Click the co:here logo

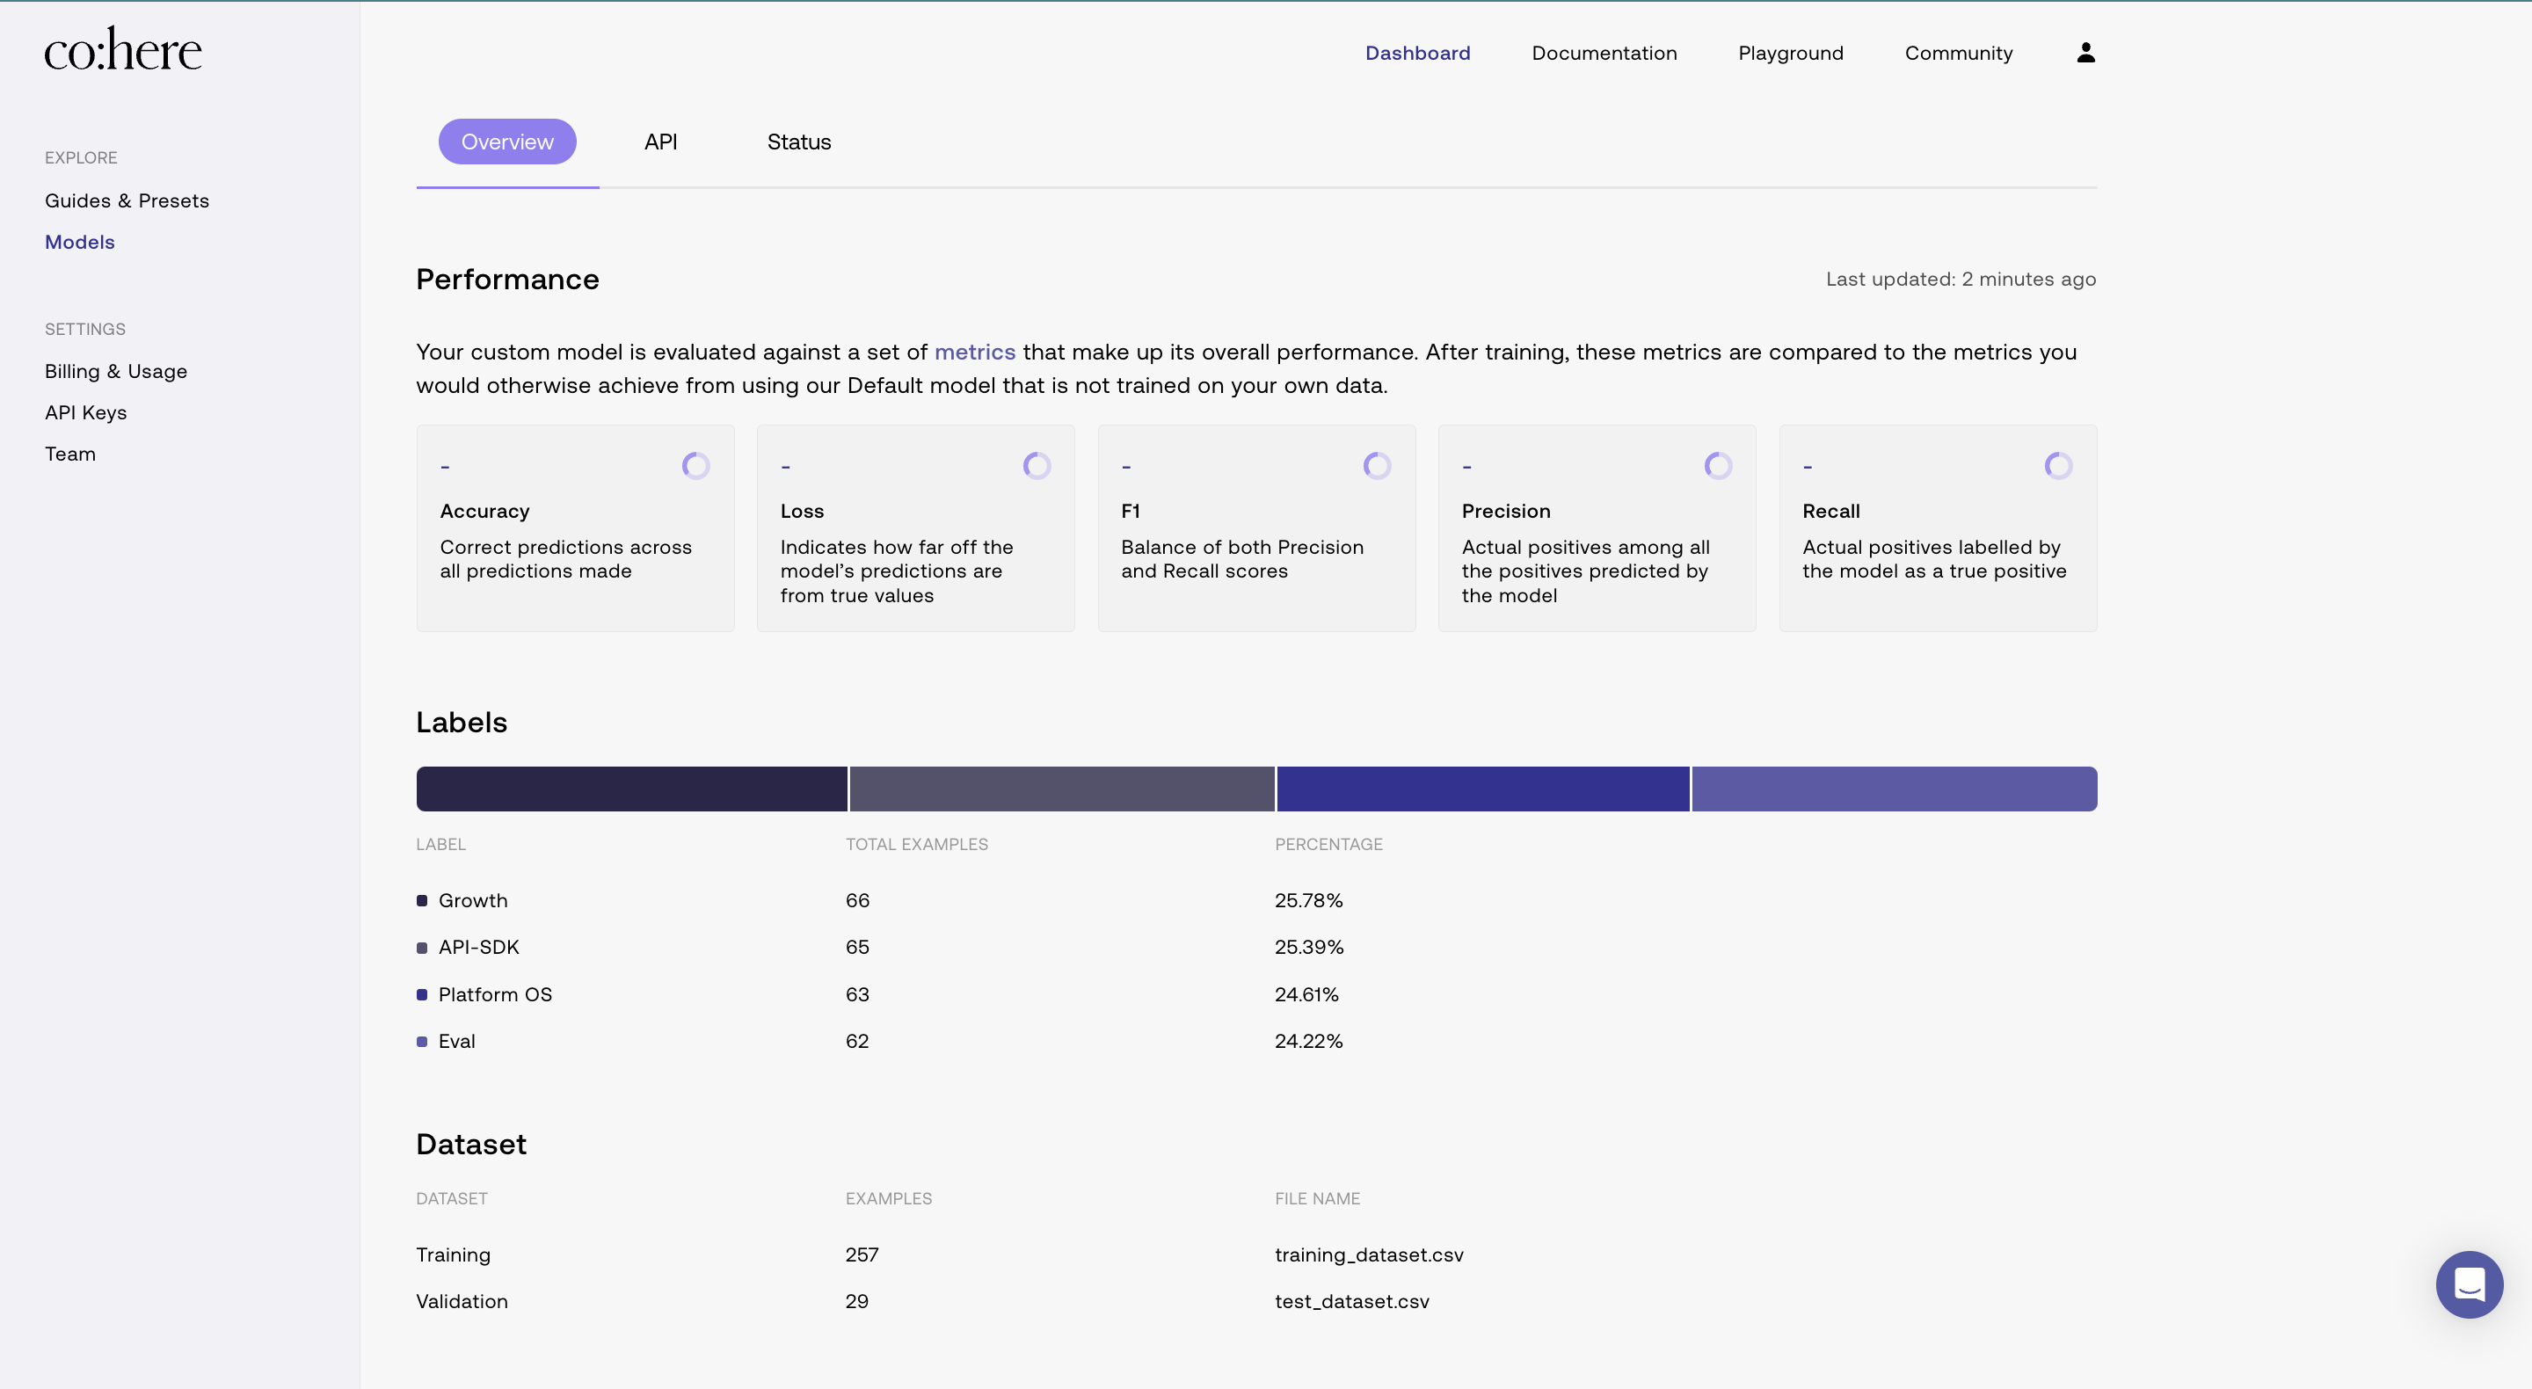point(123,50)
